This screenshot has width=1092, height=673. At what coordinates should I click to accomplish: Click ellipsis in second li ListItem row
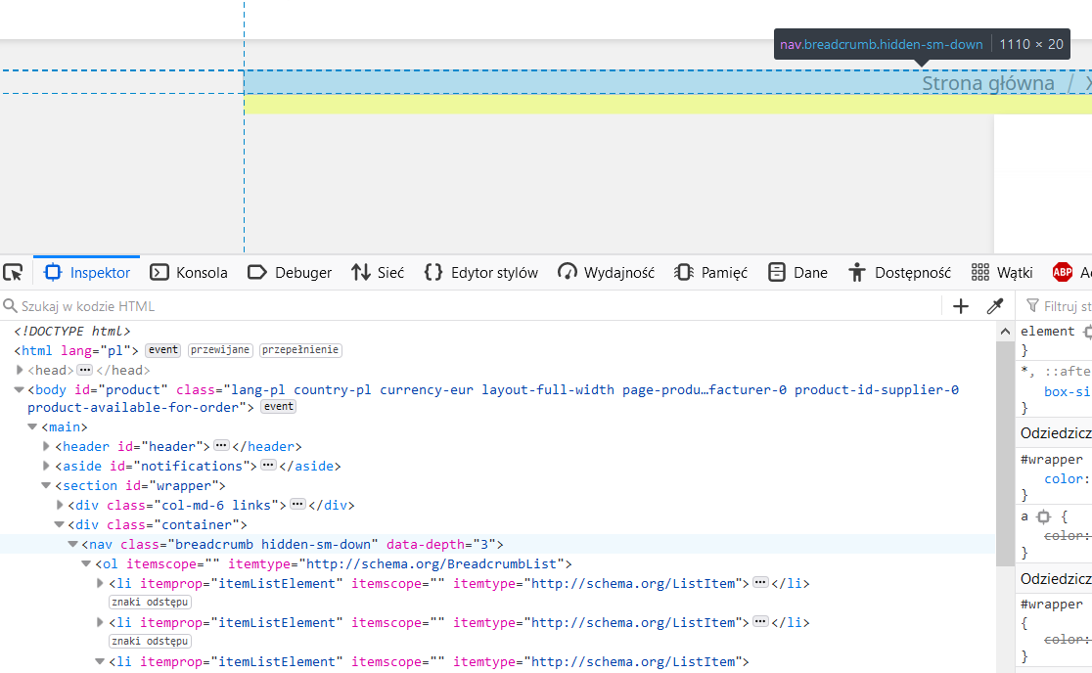[x=760, y=621]
